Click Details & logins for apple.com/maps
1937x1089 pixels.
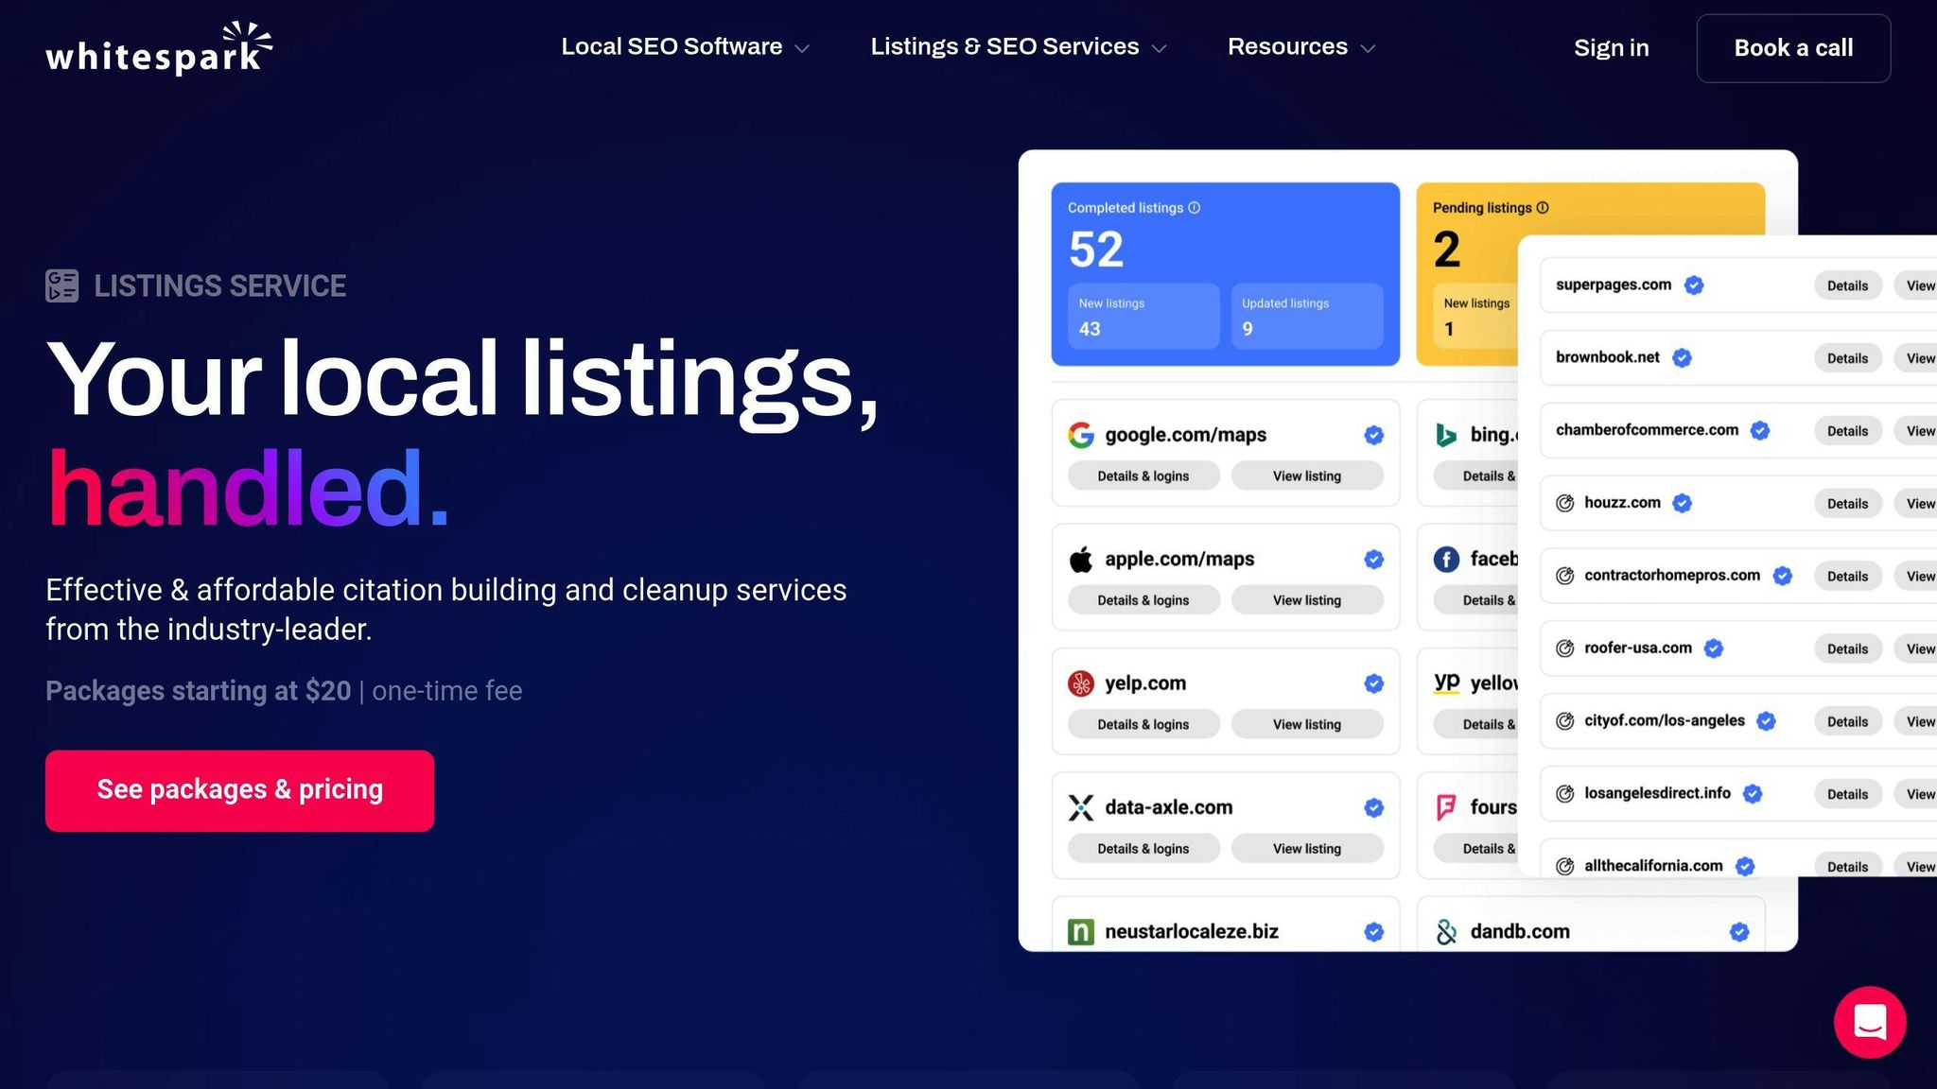[x=1143, y=600]
